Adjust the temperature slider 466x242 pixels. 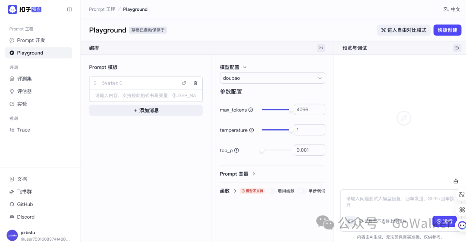point(276,130)
